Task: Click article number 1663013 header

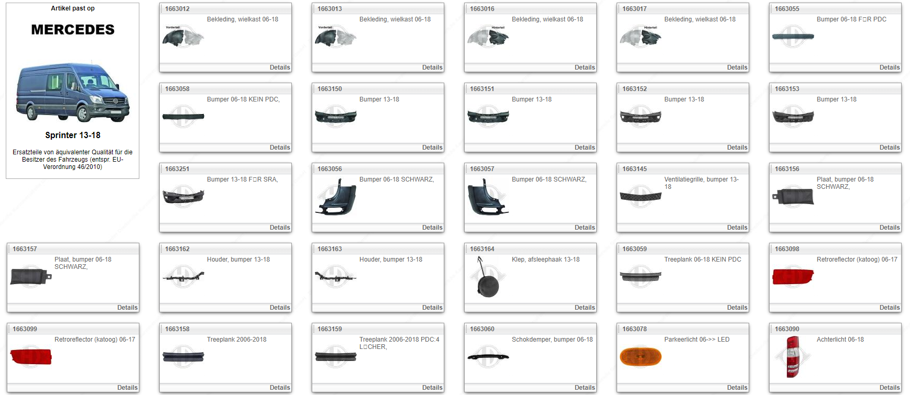Action: [x=330, y=9]
